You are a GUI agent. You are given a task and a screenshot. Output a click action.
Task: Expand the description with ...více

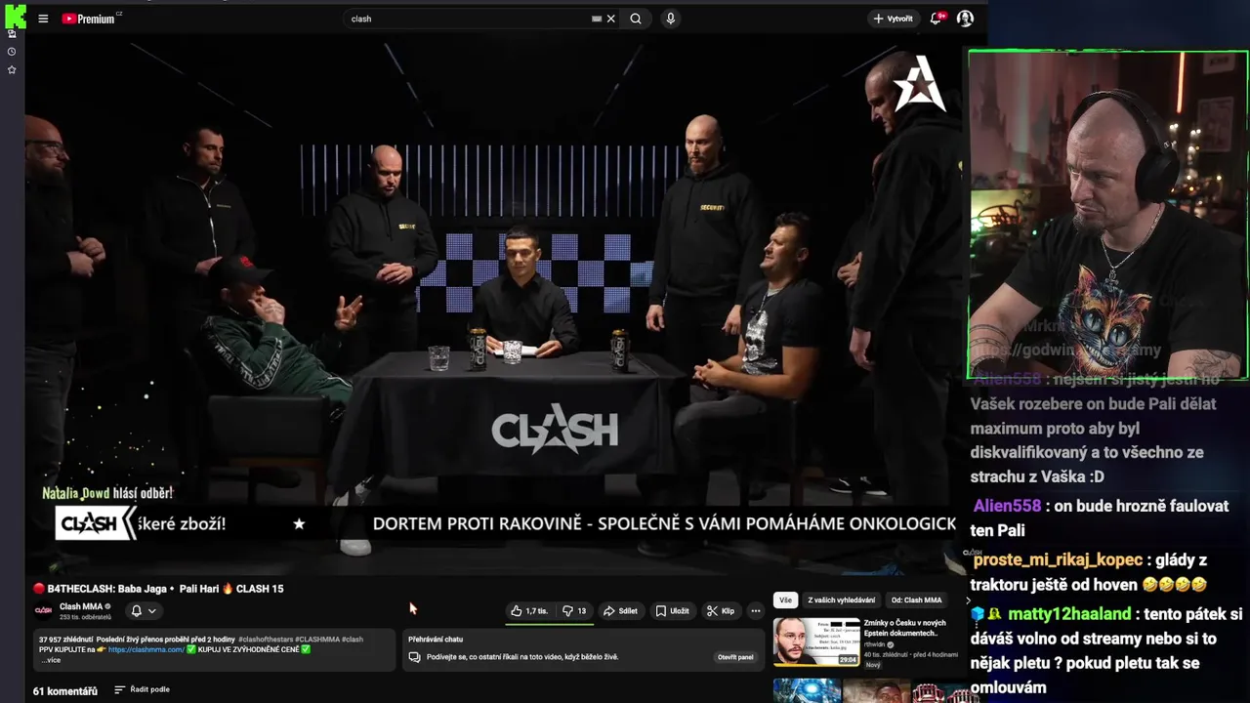click(51, 660)
